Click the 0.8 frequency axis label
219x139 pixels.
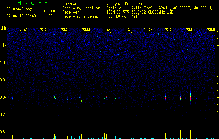(3, 97)
